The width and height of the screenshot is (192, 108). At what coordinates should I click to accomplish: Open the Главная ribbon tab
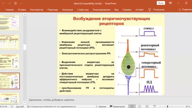(9, 10)
